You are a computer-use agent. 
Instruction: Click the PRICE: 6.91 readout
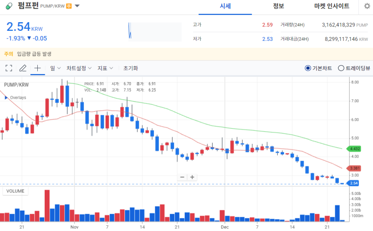(94, 84)
